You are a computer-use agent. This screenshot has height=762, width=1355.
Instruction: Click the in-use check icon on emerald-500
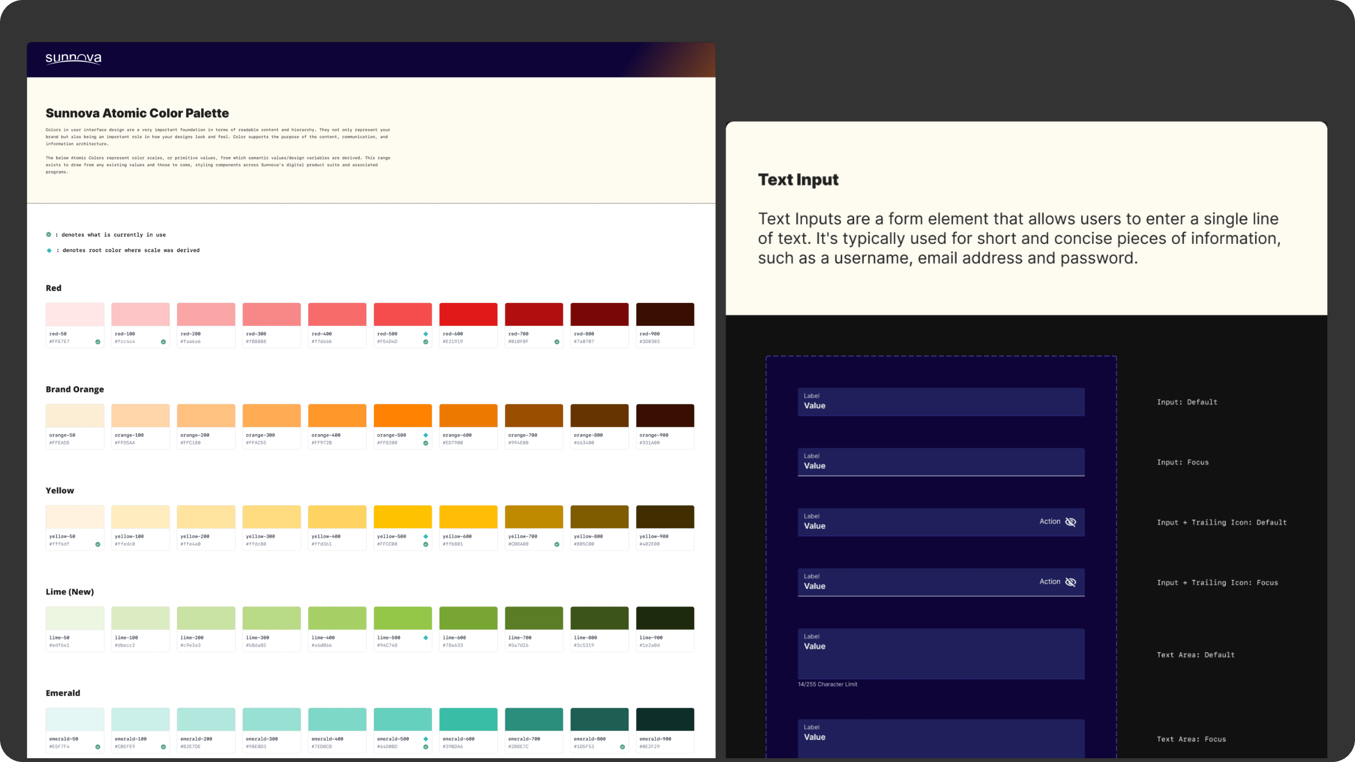pos(425,747)
